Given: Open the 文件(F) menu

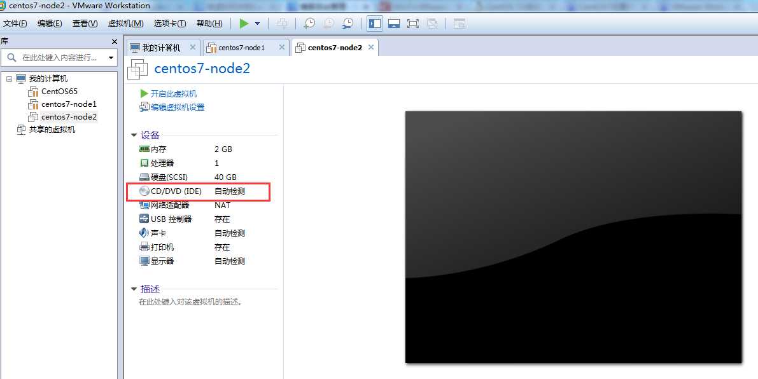Looking at the screenshot, I should 15,24.
